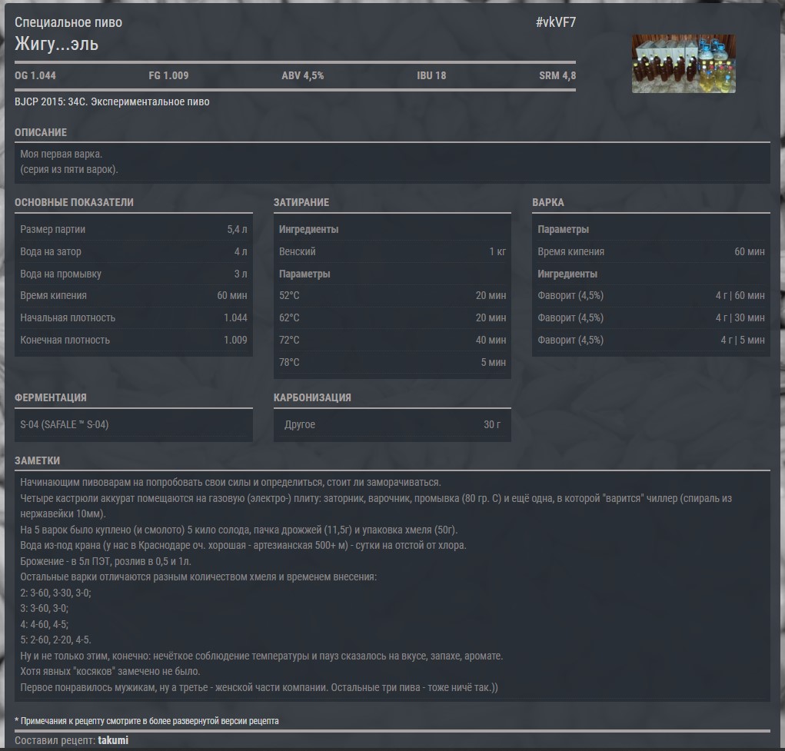Click the Начальная плотность row

(x=134, y=317)
